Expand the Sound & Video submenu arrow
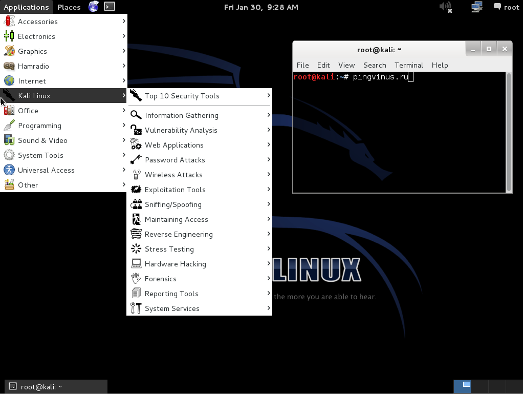The height and width of the screenshot is (394, 523). [x=124, y=140]
